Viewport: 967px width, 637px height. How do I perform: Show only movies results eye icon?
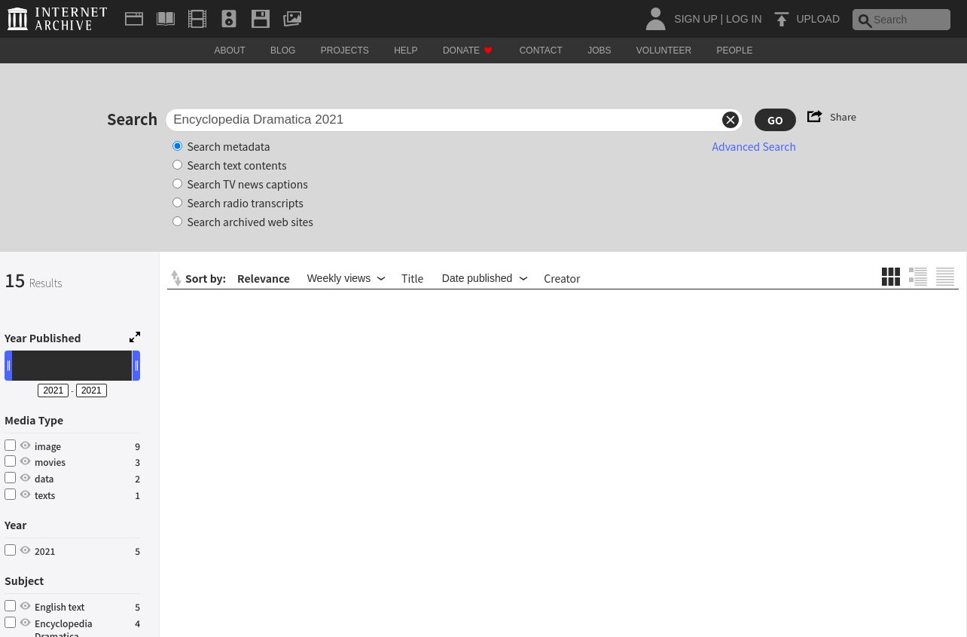[26, 461]
